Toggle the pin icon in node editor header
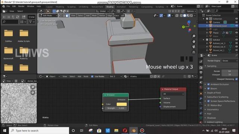The height and width of the screenshot is (134, 239). point(163,76)
